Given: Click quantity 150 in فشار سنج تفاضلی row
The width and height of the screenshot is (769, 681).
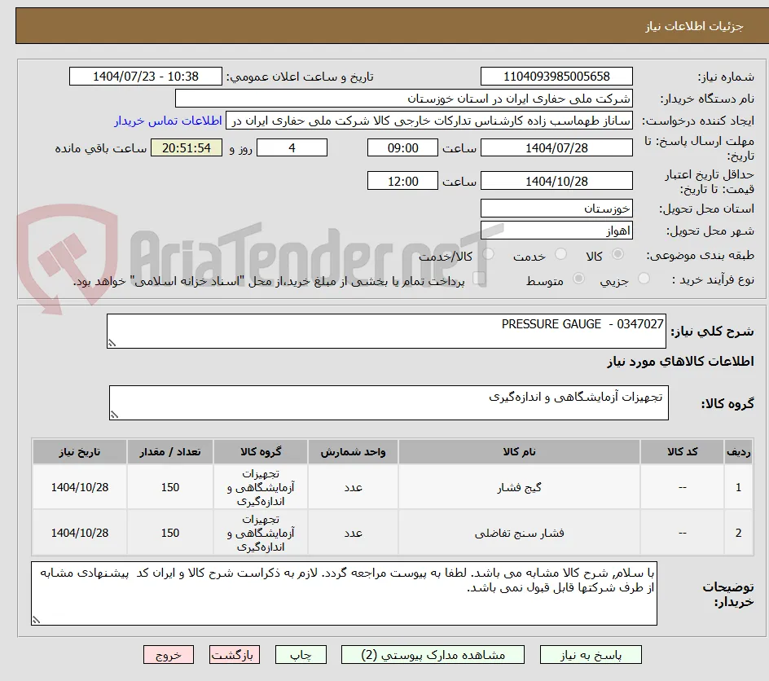Looking at the screenshot, I should pos(170,533).
